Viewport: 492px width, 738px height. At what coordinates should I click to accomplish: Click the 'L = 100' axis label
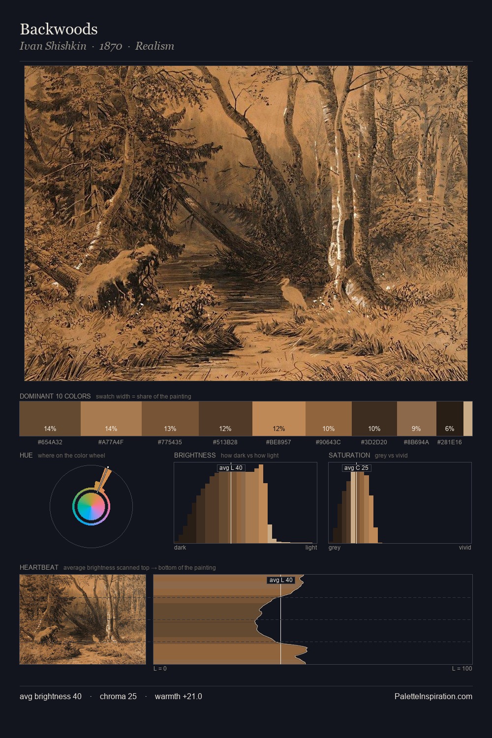click(462, 669)
